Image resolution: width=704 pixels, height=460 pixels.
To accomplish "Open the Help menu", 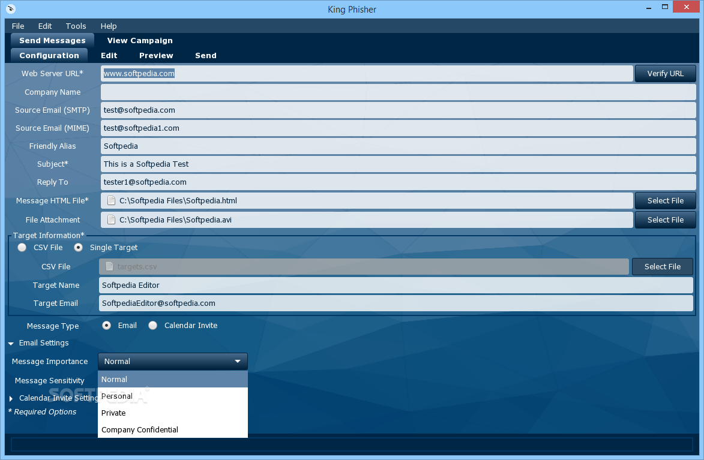I will click(x=108, y=26).
